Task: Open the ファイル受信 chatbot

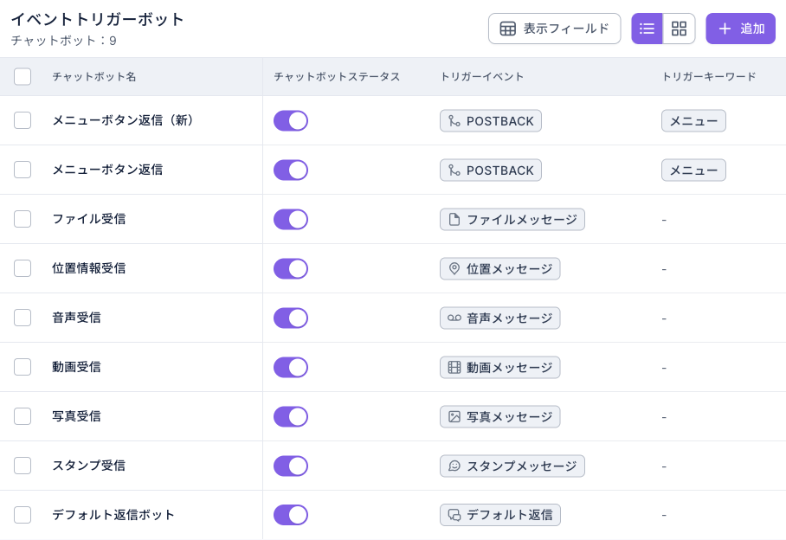Action: click(x=89, y=219)
